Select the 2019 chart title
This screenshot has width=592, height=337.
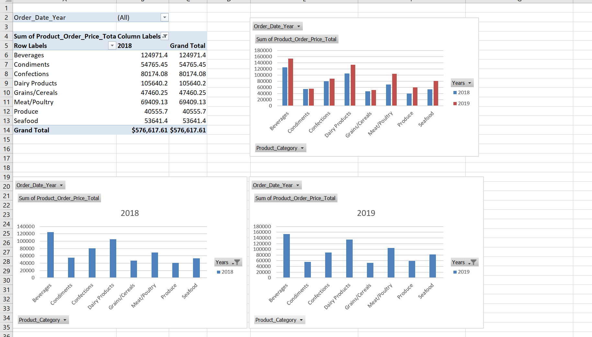click(366, 213)
